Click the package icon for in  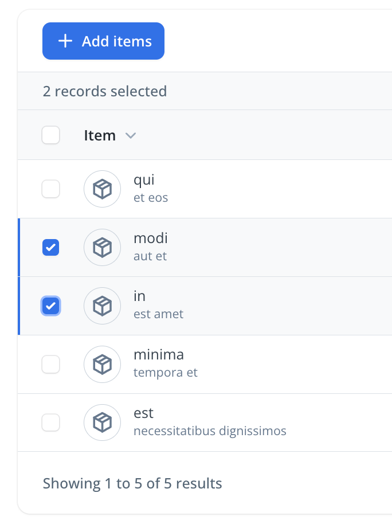click(x=102, y=306)
